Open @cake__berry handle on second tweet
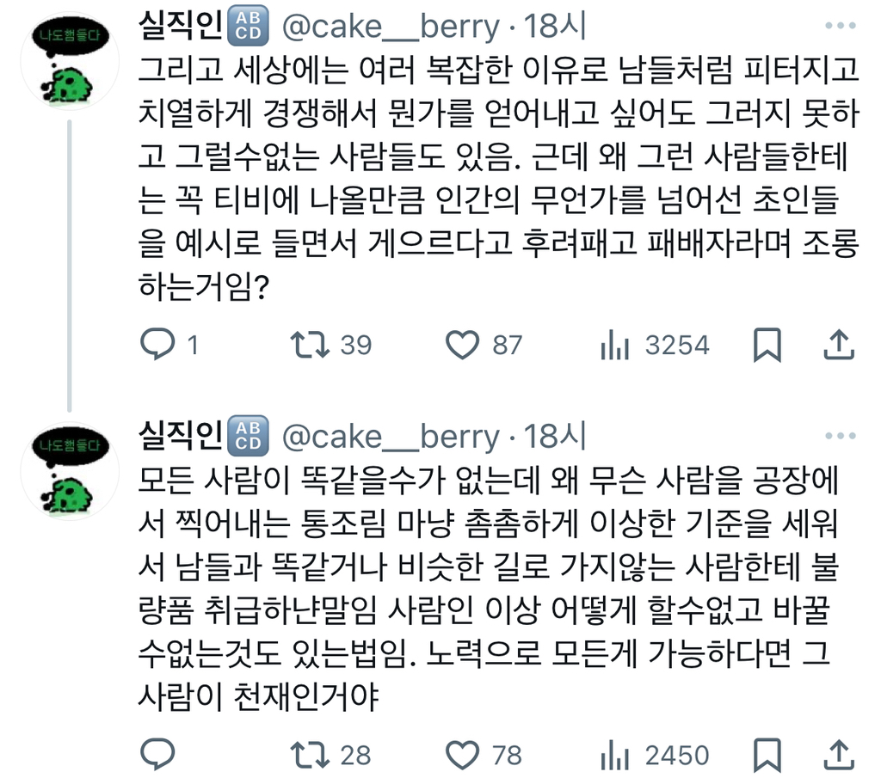 (x=391, y=438)
